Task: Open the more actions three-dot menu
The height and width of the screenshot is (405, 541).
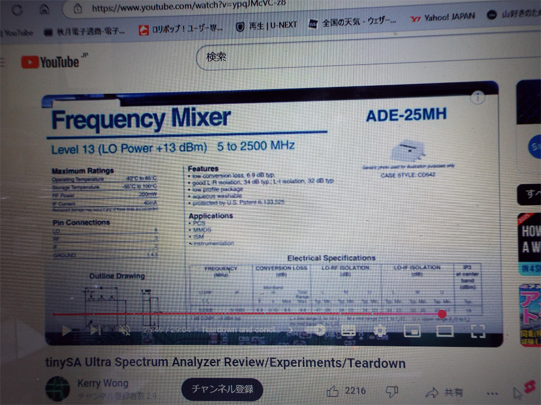Action: coord(492,394)
